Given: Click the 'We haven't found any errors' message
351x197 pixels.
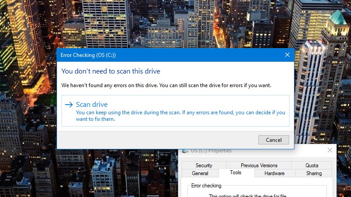Looking at the screenshot, I should tap(166, 85).
